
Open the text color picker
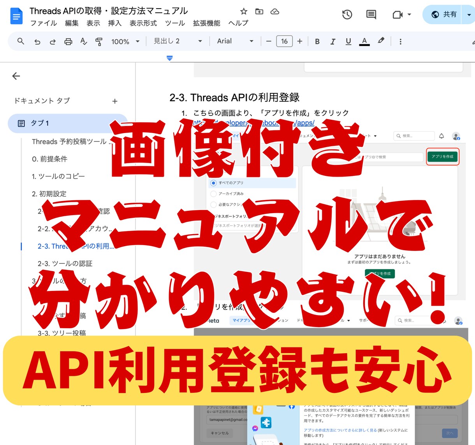(364, 41)
